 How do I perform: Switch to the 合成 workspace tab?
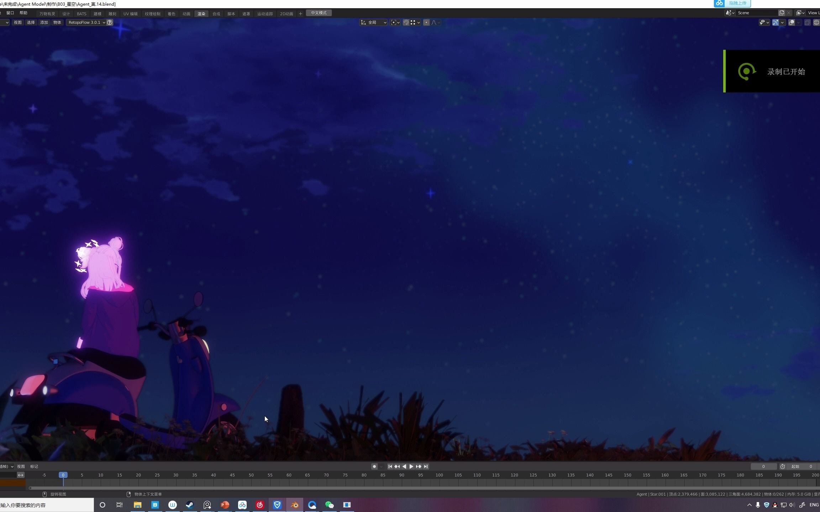coord(216,14)
